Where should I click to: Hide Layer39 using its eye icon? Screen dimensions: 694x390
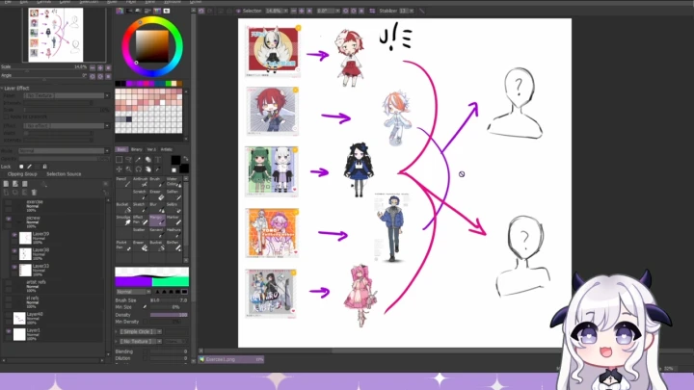pos(14,235)
